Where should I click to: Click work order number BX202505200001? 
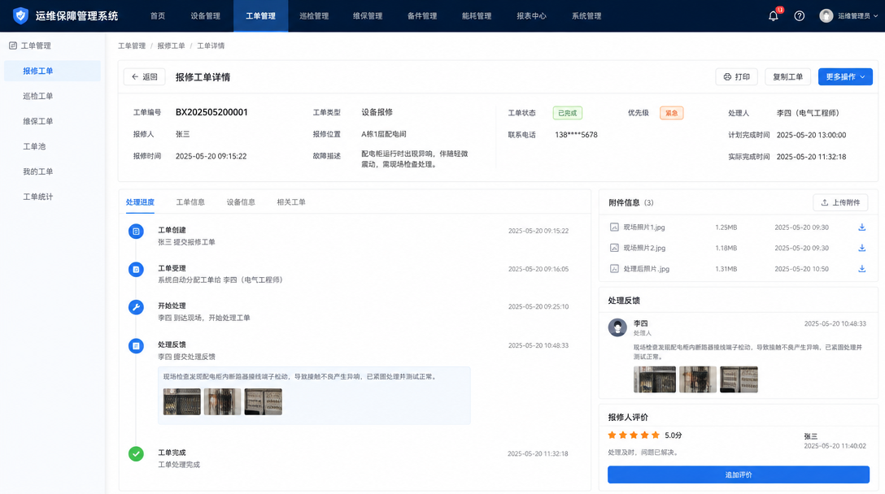tap(211, 112)
